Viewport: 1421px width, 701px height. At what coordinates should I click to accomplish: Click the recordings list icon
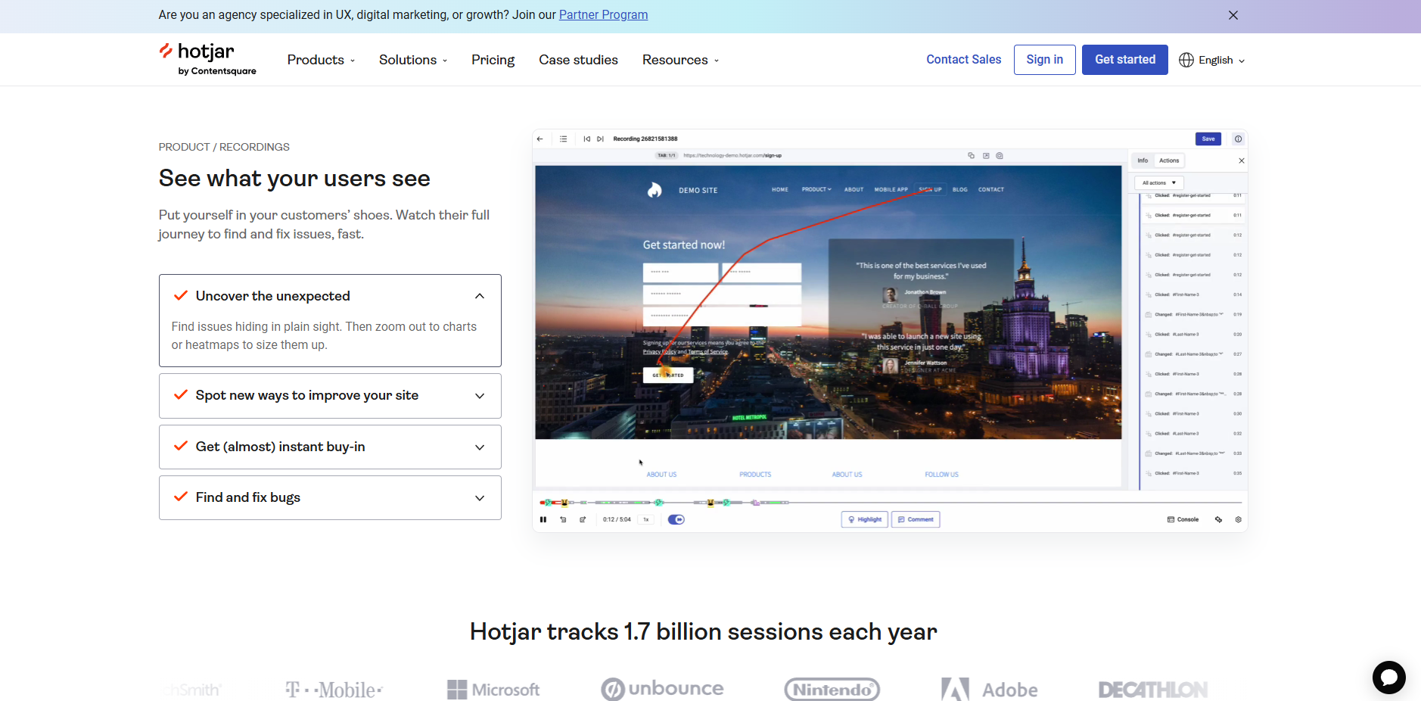(x=564, y=139)
